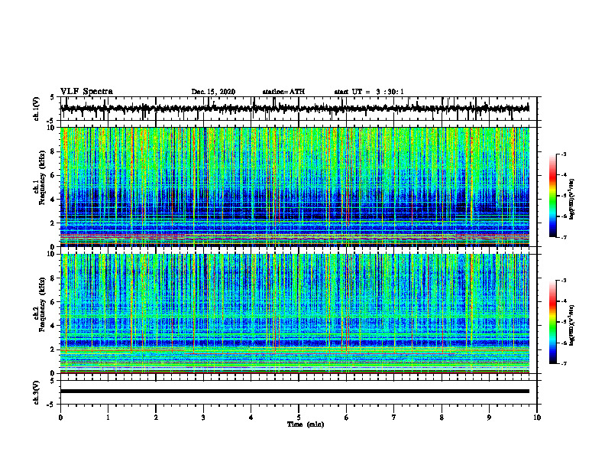Click the "ch.1(V)" axis label
The height and width of the screenshot is (468, 605).
[x=37, y=109]
